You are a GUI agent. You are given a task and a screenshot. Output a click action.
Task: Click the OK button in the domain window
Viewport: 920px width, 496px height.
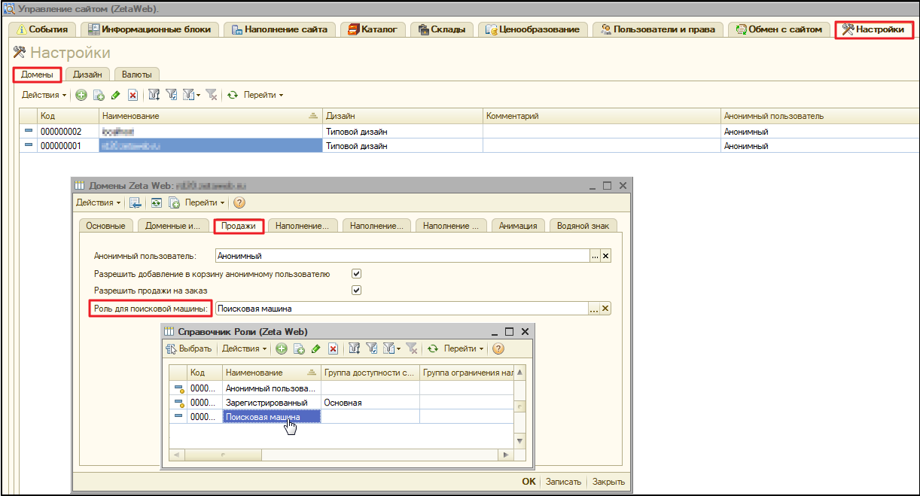coord(529,482)
